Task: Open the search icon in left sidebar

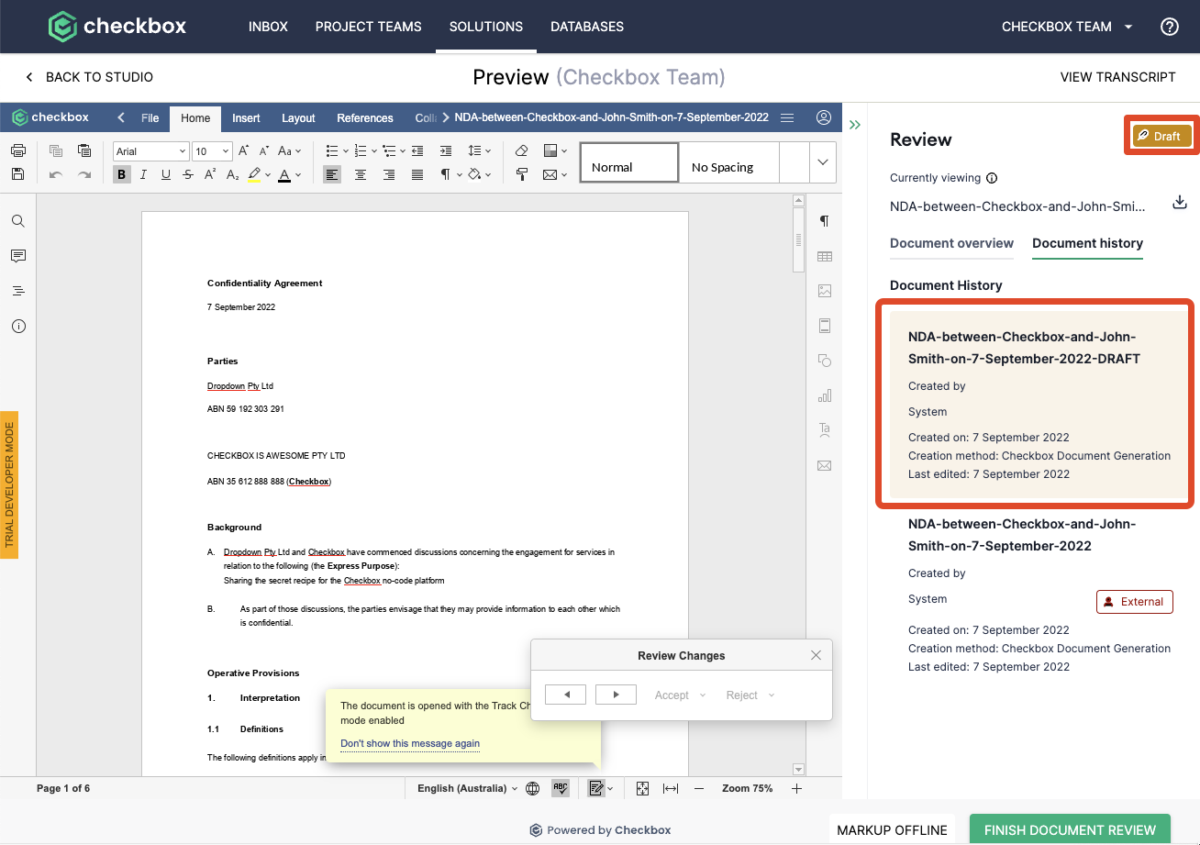Action: point(18,221)
